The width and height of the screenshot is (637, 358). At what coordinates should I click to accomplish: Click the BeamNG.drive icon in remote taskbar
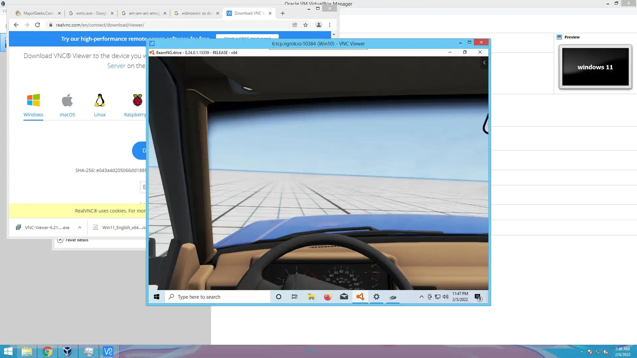(x=360, y=297)
